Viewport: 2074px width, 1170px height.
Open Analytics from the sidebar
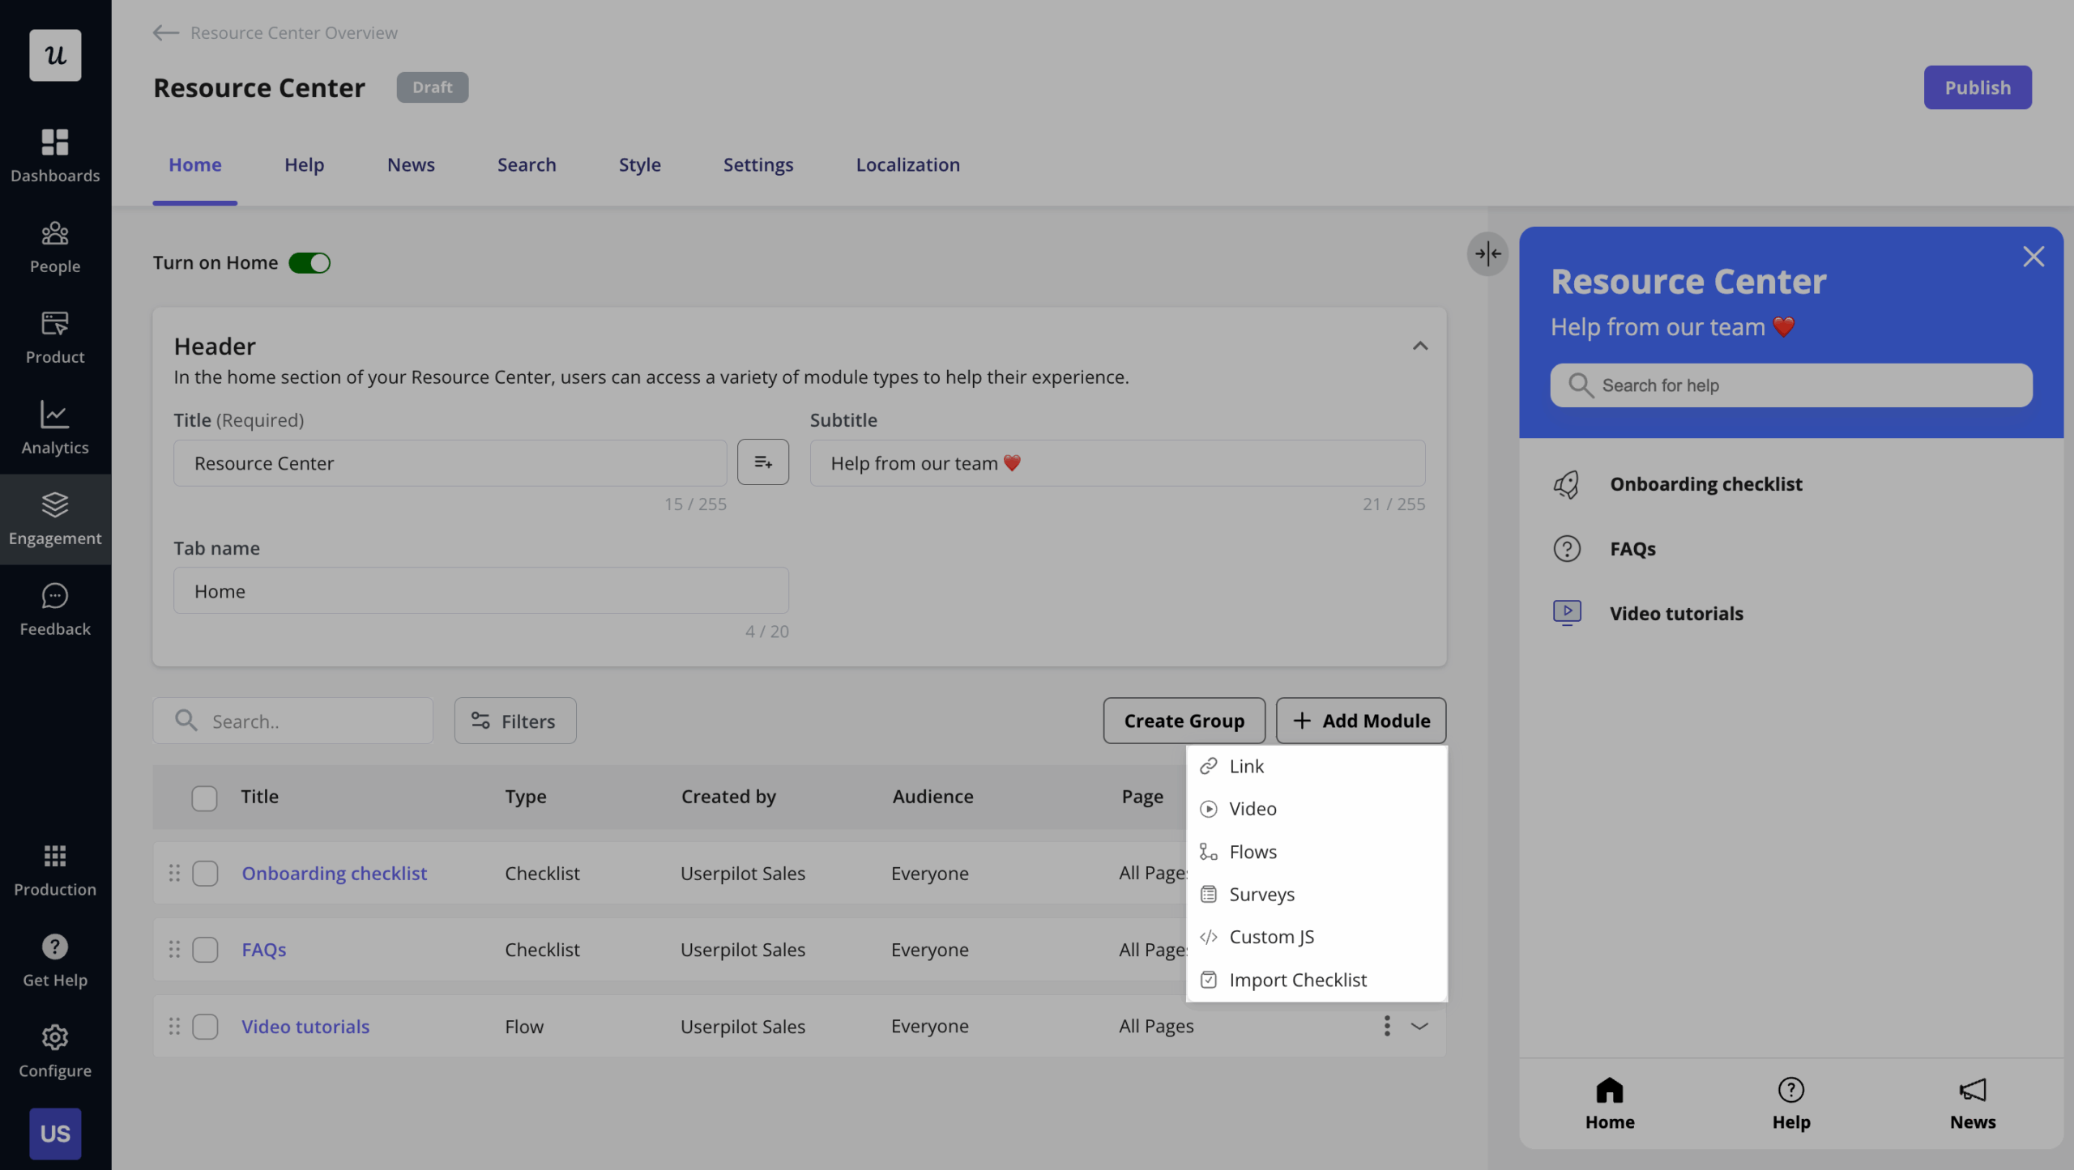point(54,428)
